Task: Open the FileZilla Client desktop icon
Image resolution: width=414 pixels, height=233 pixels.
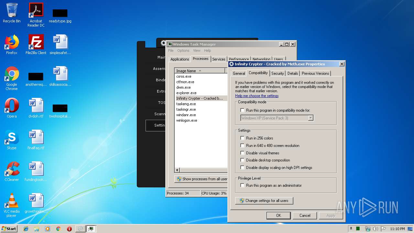Action: coord(36,44)
